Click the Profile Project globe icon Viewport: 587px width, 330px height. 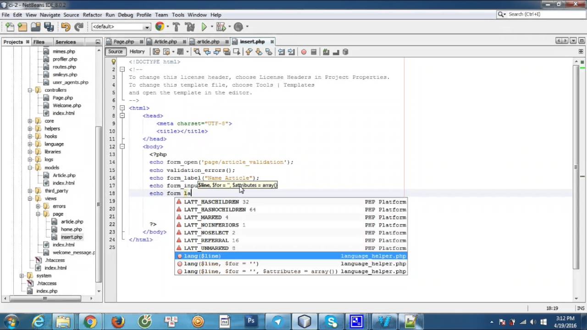coord(238,27)
